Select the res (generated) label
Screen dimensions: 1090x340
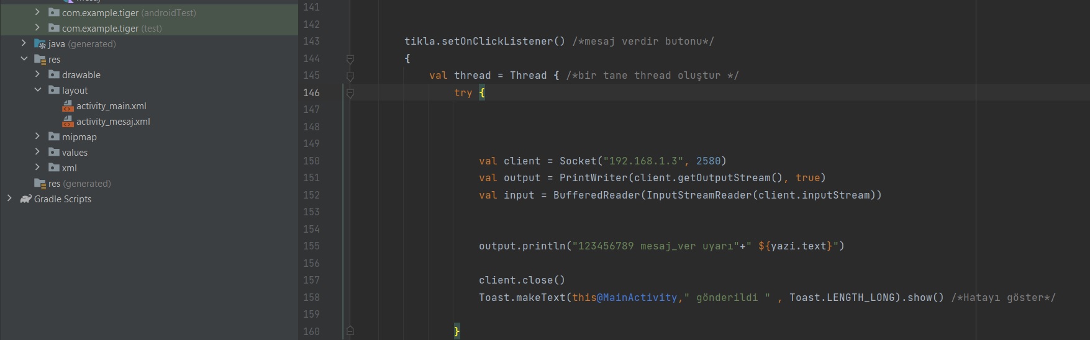(x=79, y=184)
